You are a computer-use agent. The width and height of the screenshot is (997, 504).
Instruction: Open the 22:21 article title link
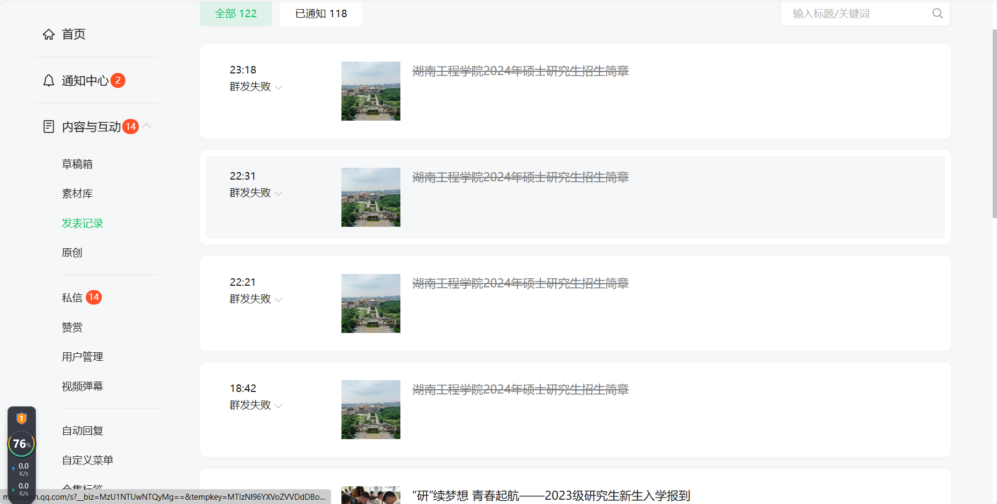tap(520, 283)
